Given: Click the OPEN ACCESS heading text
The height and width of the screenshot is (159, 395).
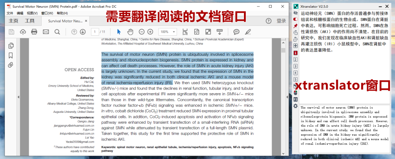Looking at the screenshot, I should coord(79,70).
